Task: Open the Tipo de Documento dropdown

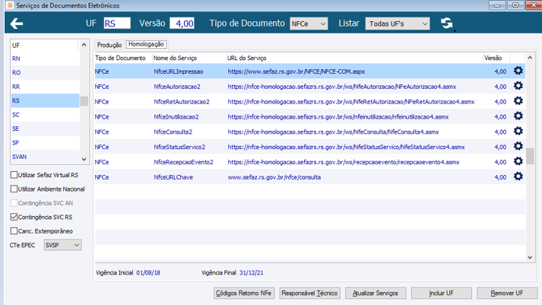Action: (309, 24)
